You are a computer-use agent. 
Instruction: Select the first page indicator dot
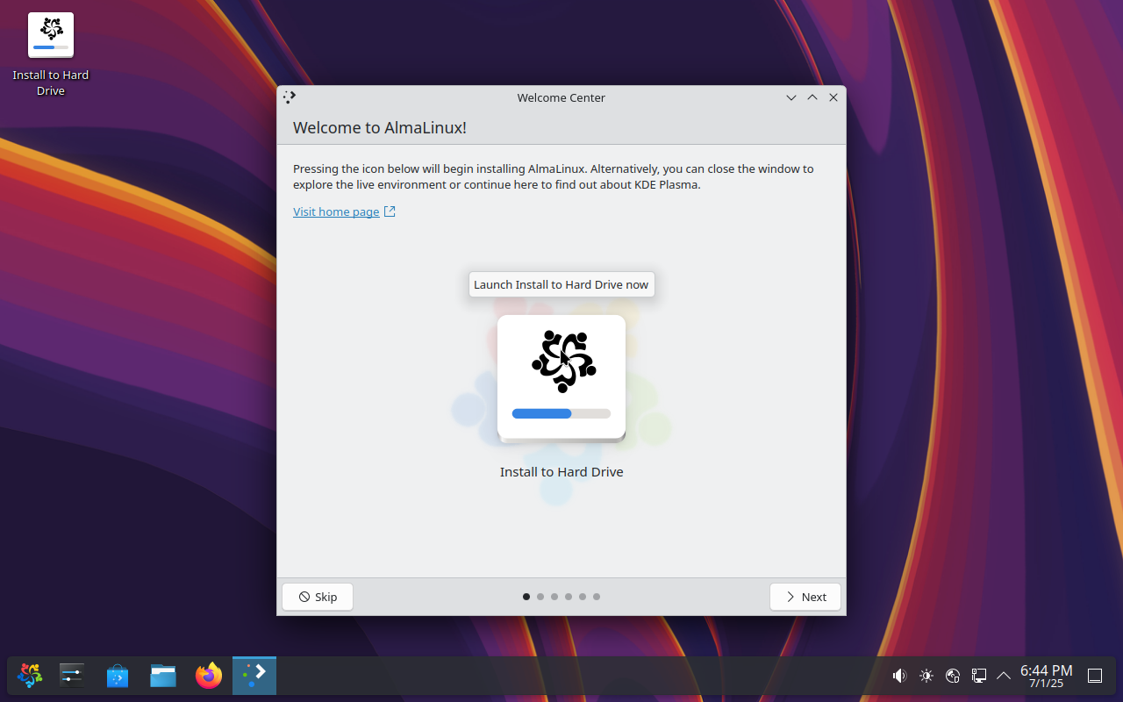pos(526,597)
